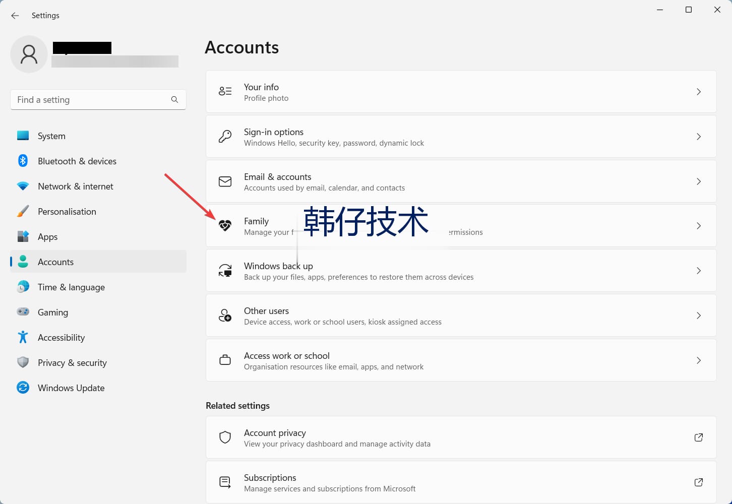Open Subscriptions link row
The height and width of the screenshot is (504, 732).
click(461, 482)
